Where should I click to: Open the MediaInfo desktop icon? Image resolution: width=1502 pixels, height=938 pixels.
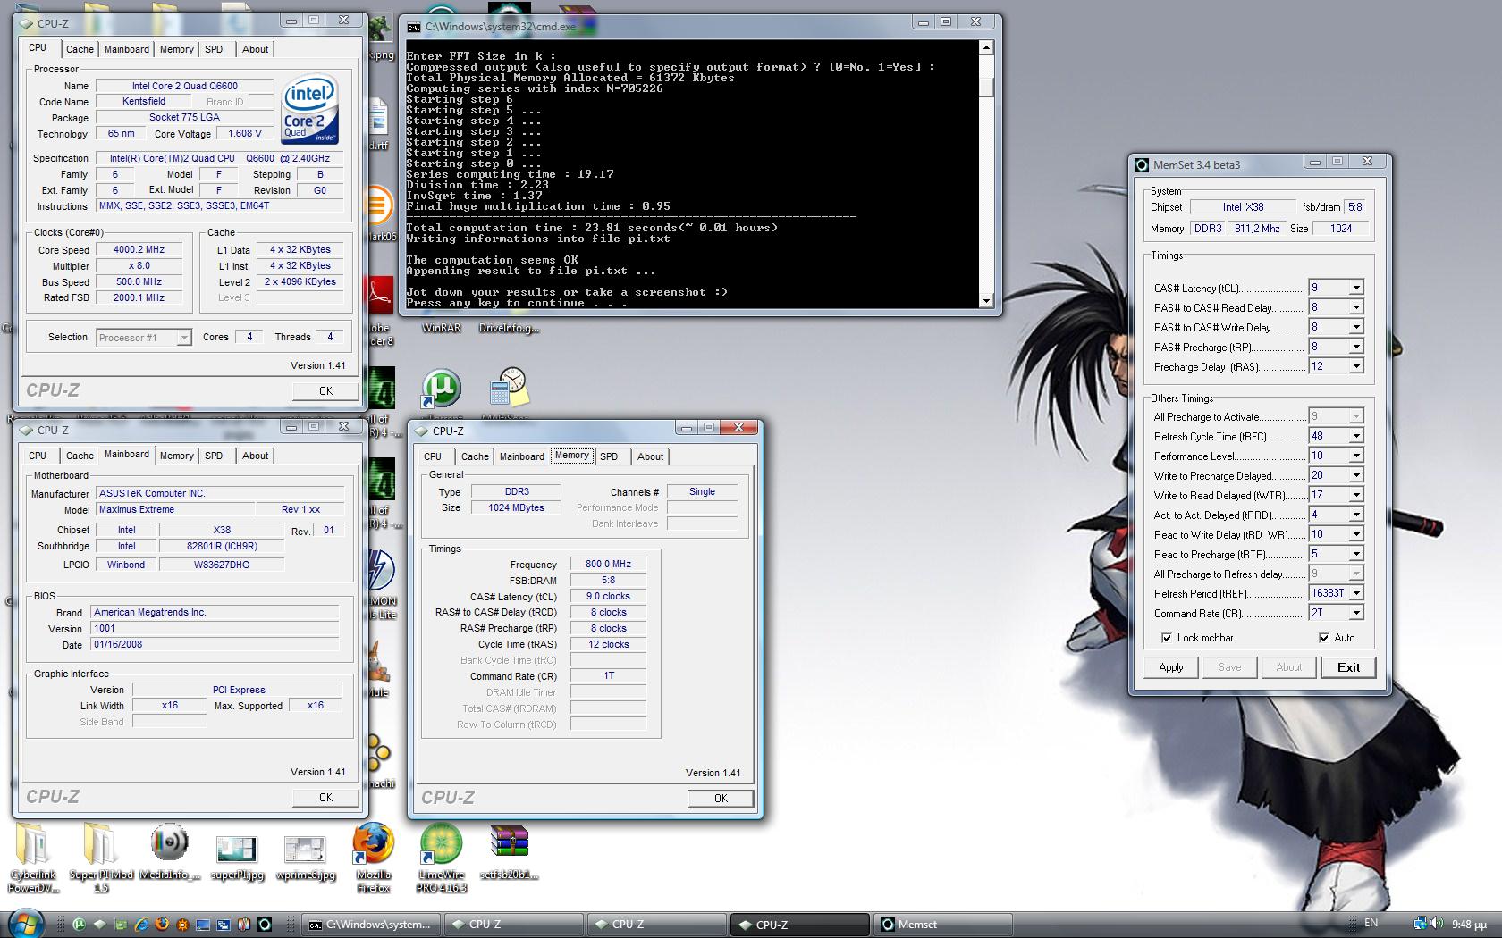pyautogui.click(x=170, y=852)
